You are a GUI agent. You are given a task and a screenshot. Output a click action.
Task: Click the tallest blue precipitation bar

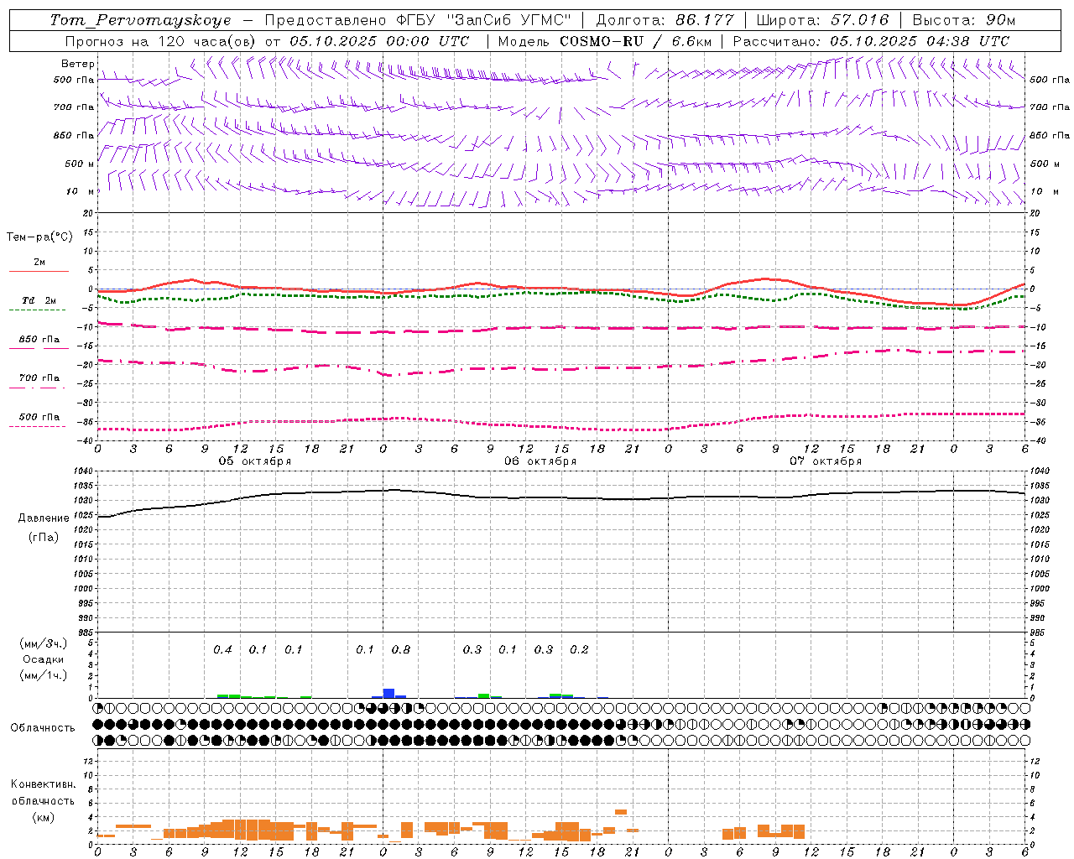tap(388, 693)
